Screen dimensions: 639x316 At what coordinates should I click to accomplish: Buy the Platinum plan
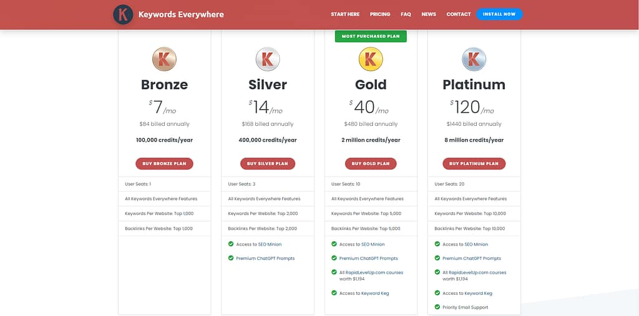(x=474, y=164)
